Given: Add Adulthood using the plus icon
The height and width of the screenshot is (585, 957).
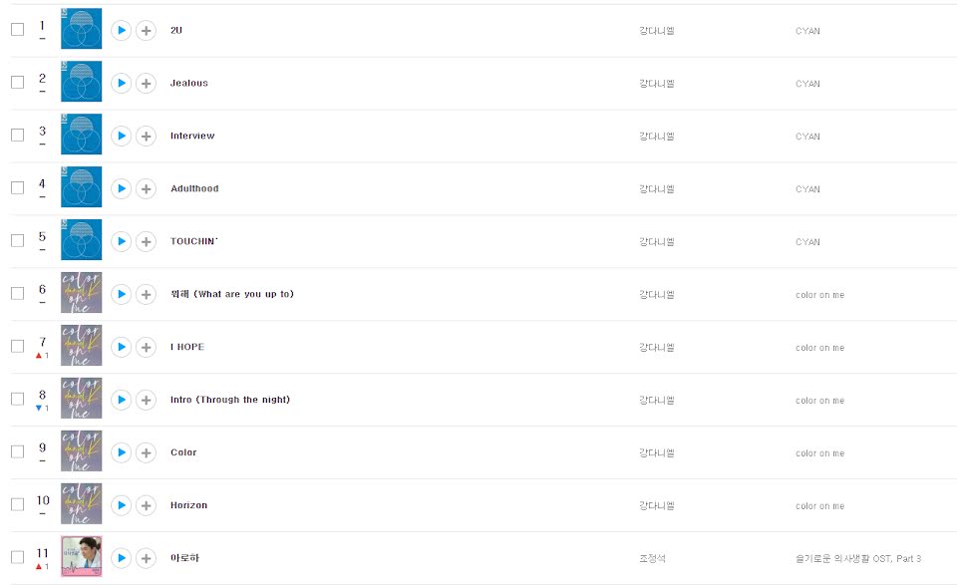Looking at the screenshot, I should [146, 188].
